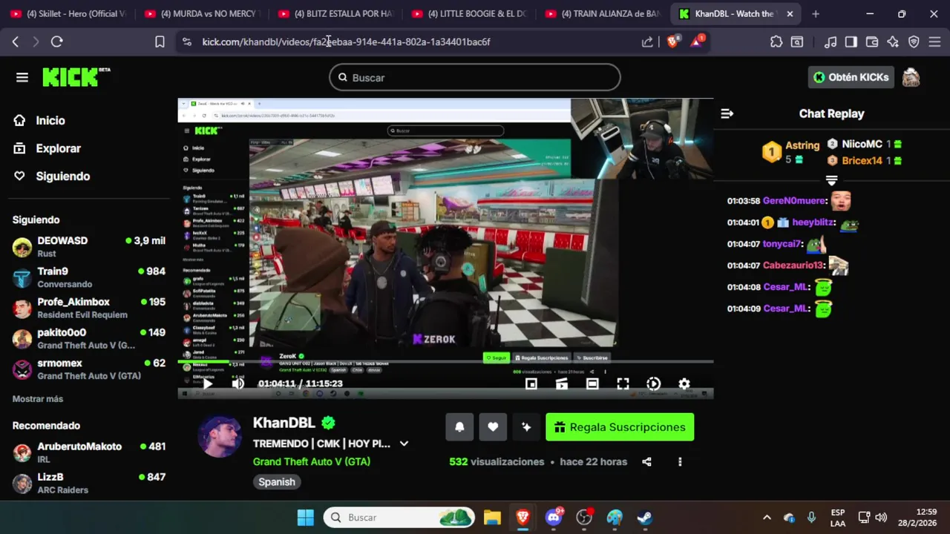Click the Kick search field Buscar

point(475,77)
